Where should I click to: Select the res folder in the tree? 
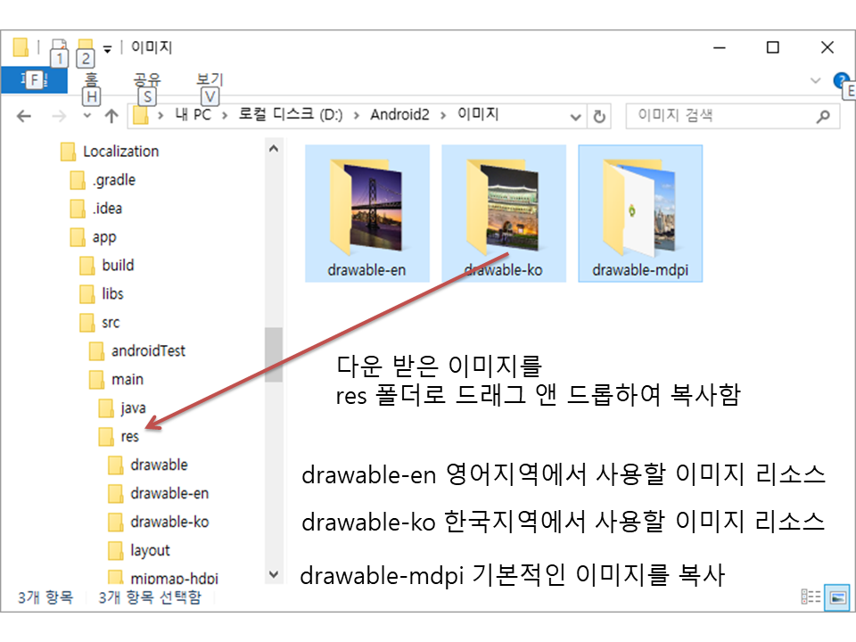[x=130, y=436]
